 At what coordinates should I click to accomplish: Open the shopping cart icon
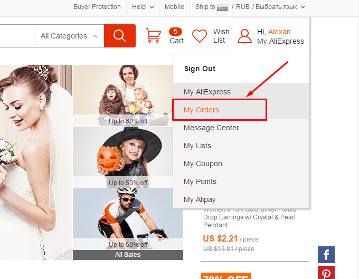154,35
